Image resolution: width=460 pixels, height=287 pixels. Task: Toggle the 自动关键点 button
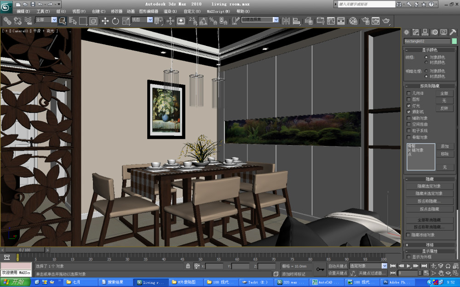[338, 266]
